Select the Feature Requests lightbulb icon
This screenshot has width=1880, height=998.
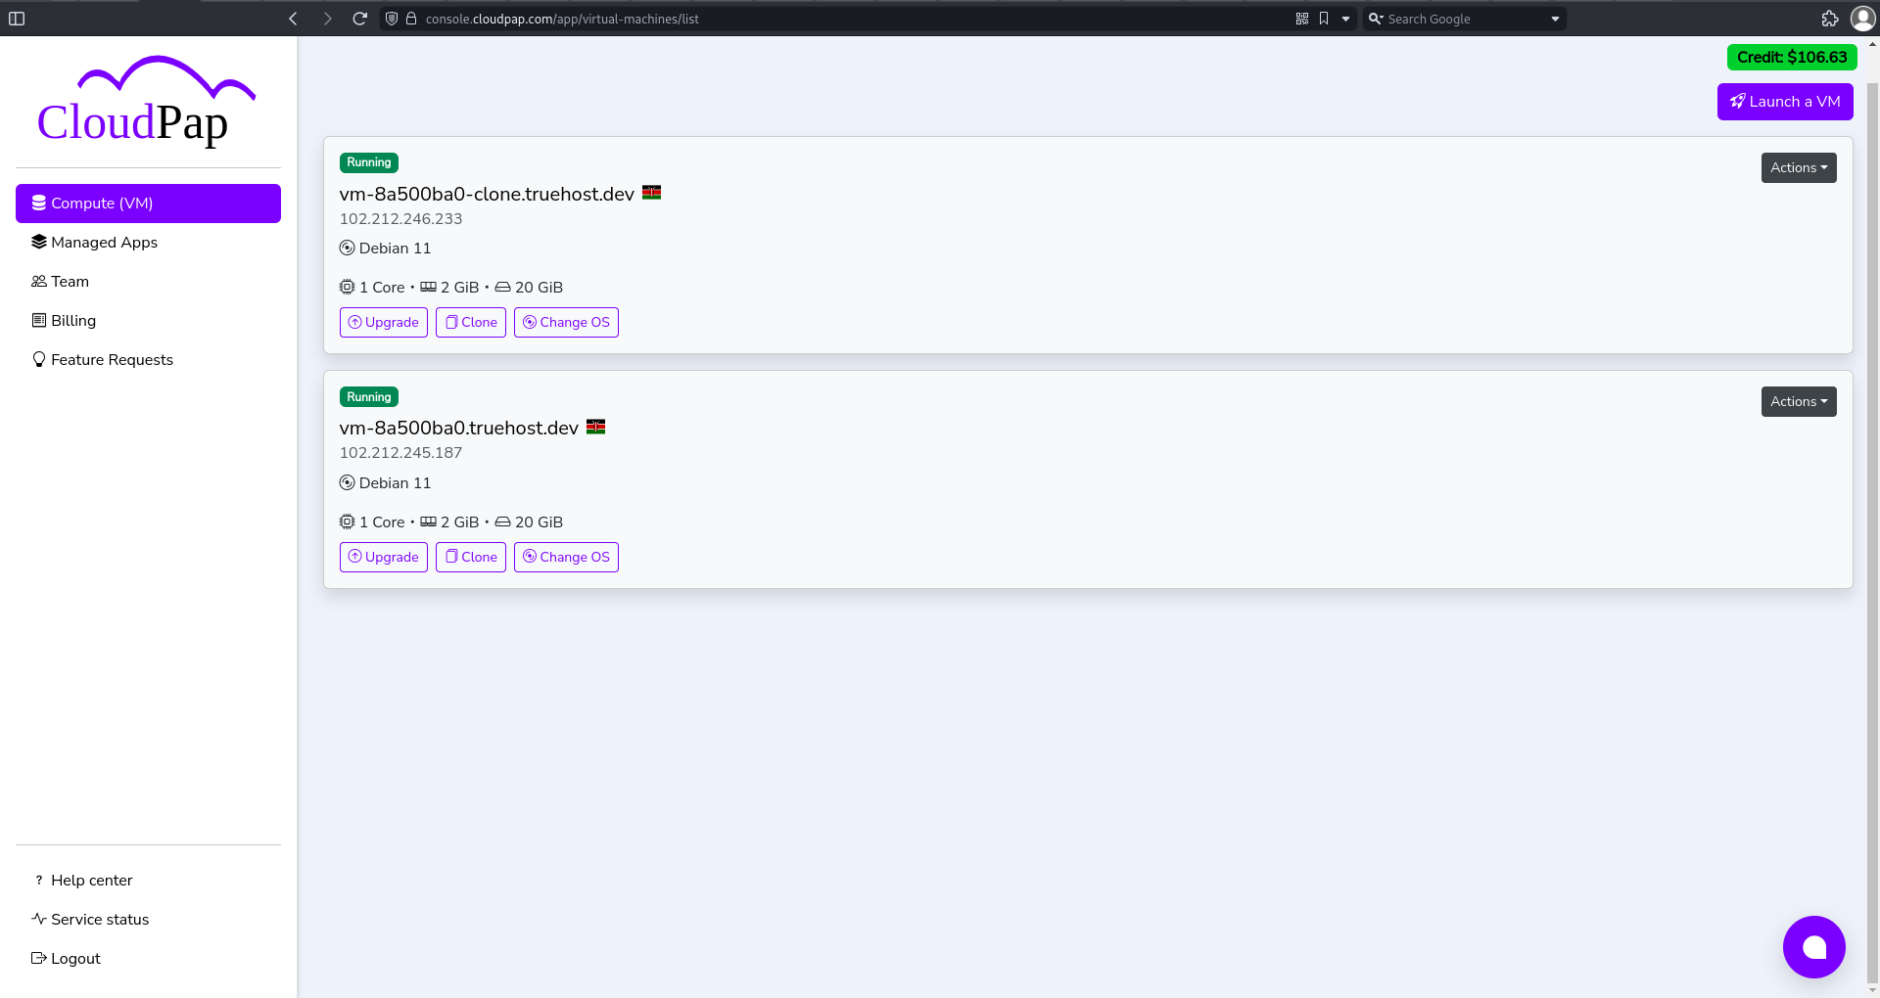point(39,359)
